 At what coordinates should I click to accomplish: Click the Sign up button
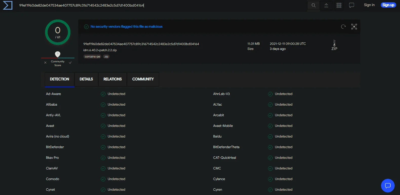tap(388, 5)
